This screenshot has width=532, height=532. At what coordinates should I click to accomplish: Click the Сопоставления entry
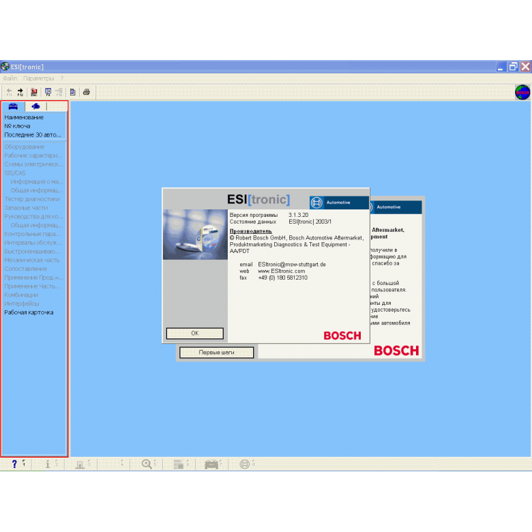(25, 269)
